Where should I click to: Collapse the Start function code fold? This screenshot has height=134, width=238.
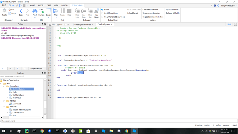coord(54,65)
